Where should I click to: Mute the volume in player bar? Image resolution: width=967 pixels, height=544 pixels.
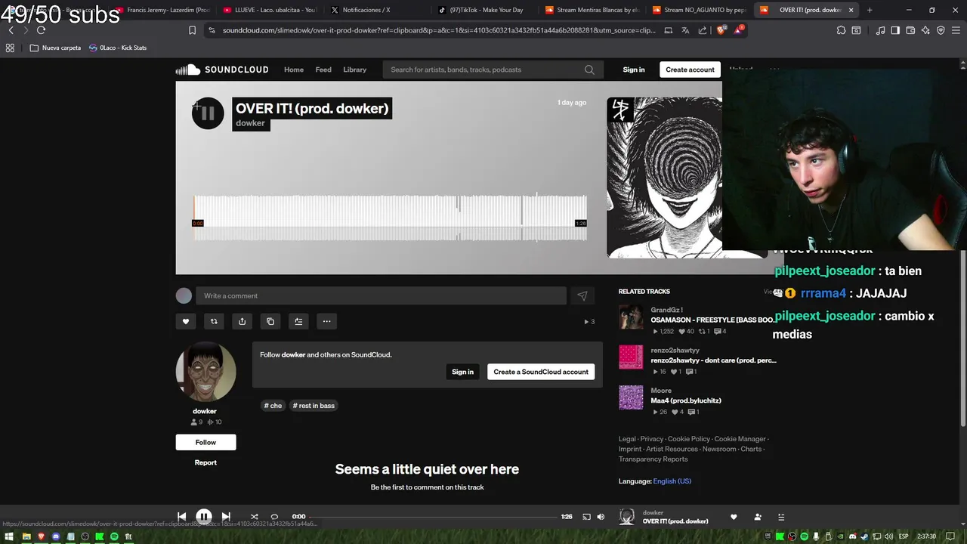[x=601, y=517]
